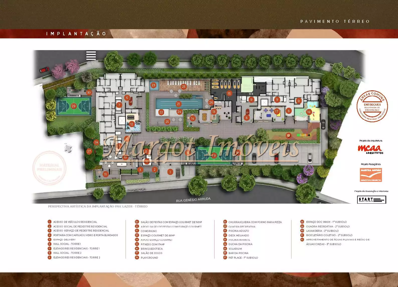
Task: Click legend entry 'BAR DA PISCINA'
Action: tap(239, 253)
